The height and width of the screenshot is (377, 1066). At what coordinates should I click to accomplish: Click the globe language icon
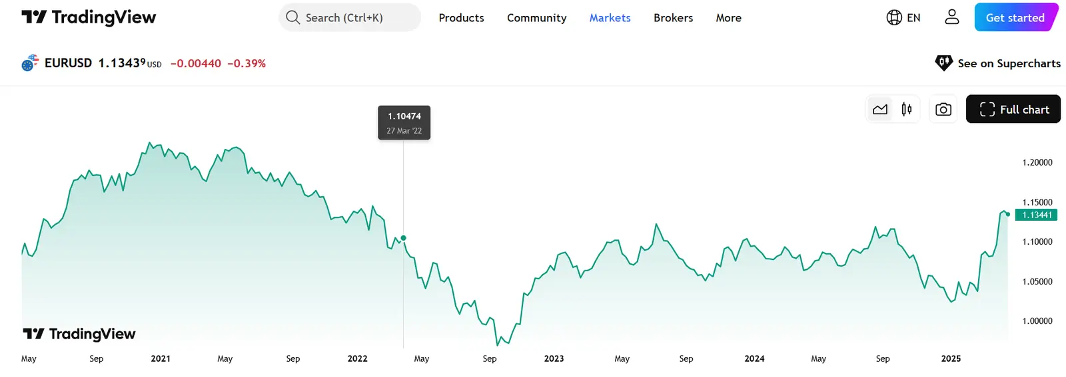(x=894, y=18)
